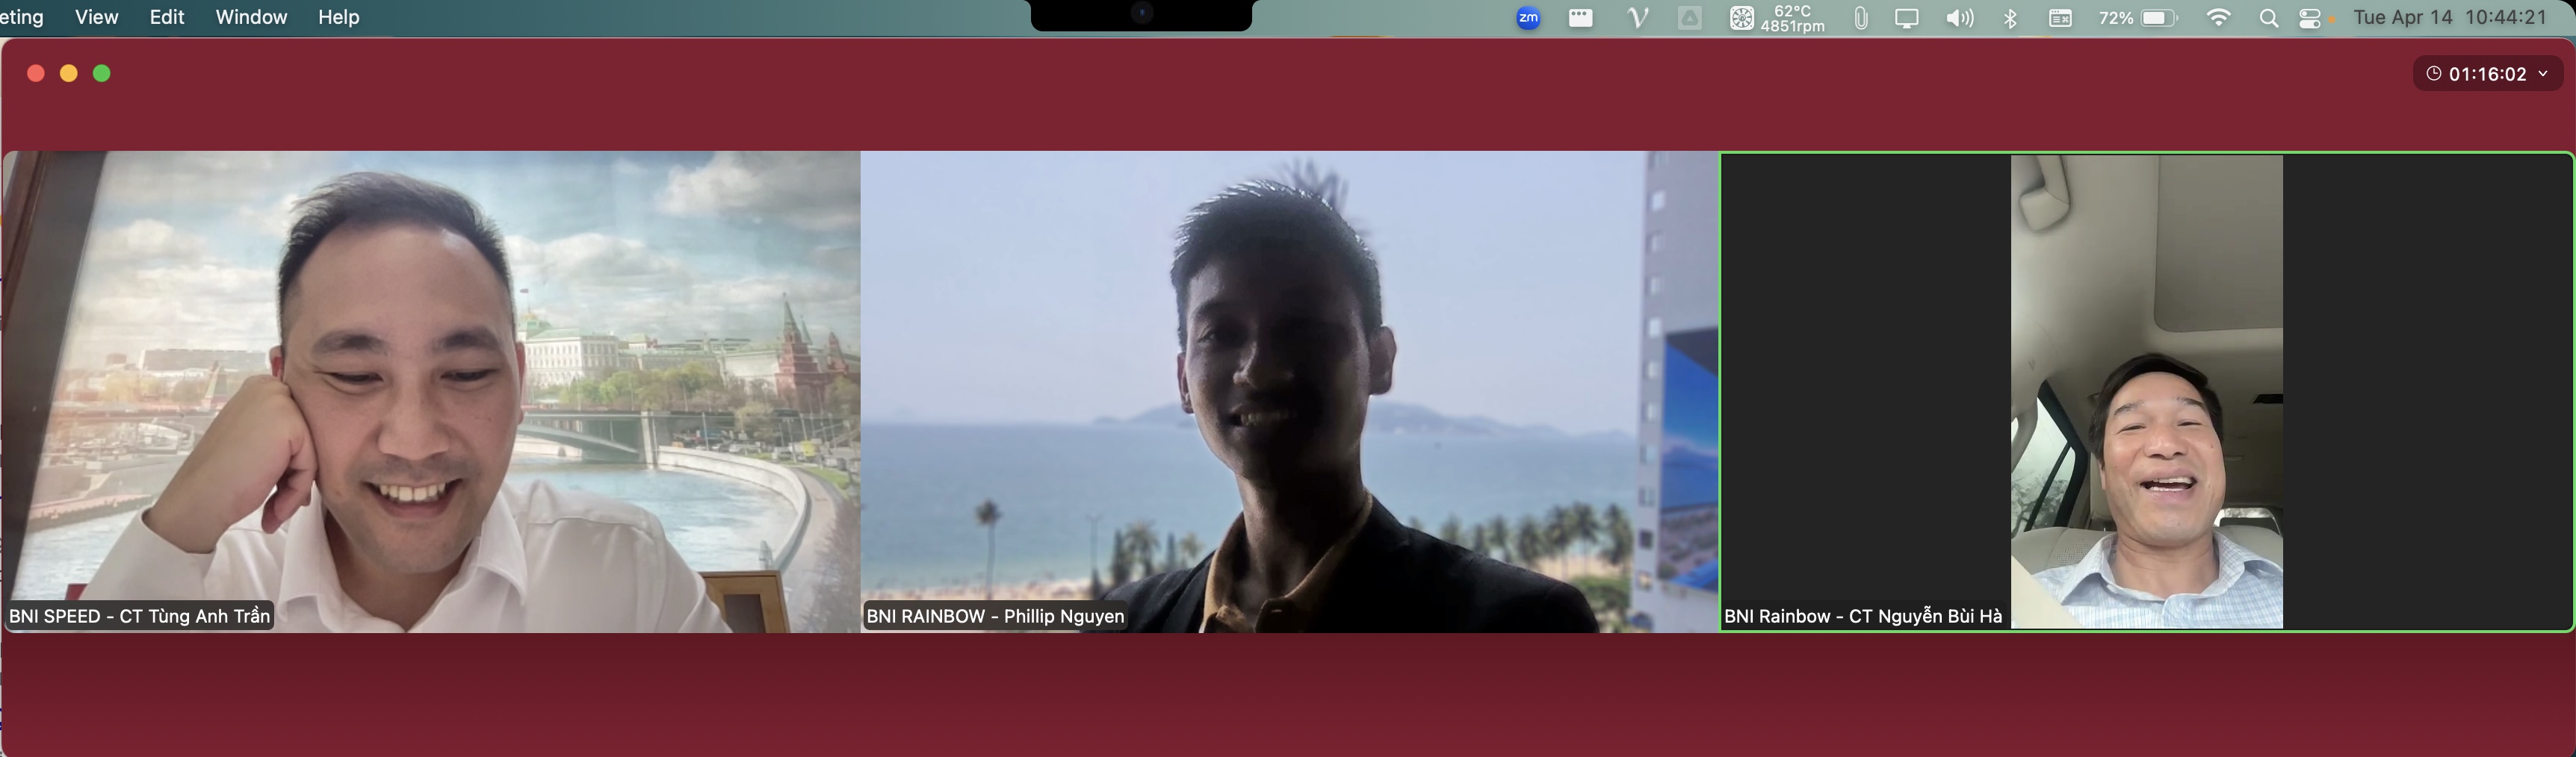The width and height of the screenshot is (2576, 757).
Task: Open the Bluetooth status menu
Action: tap(2010, 18)
